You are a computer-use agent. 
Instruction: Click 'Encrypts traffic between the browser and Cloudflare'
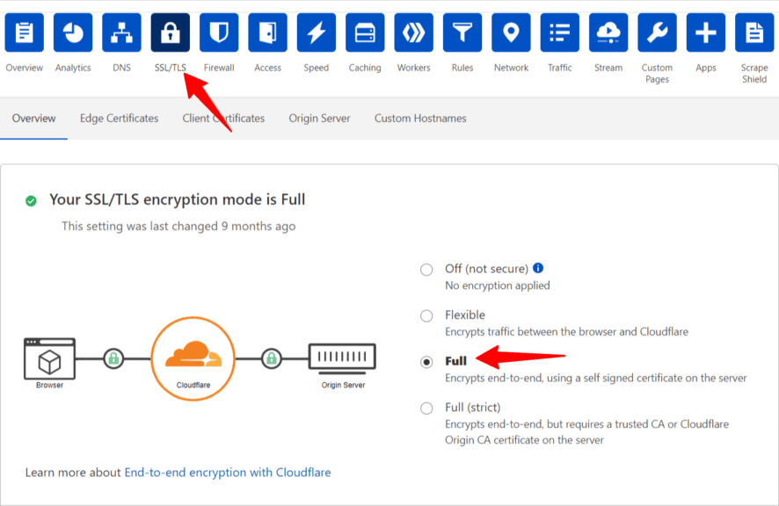tap(567, 332)
